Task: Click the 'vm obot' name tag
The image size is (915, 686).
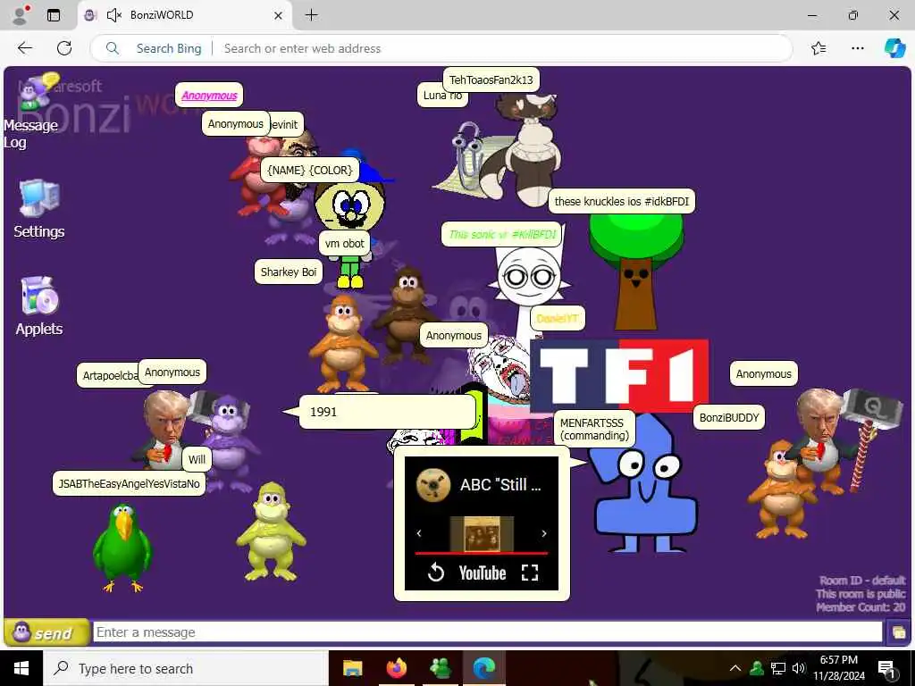Action: tap(344, 243)
